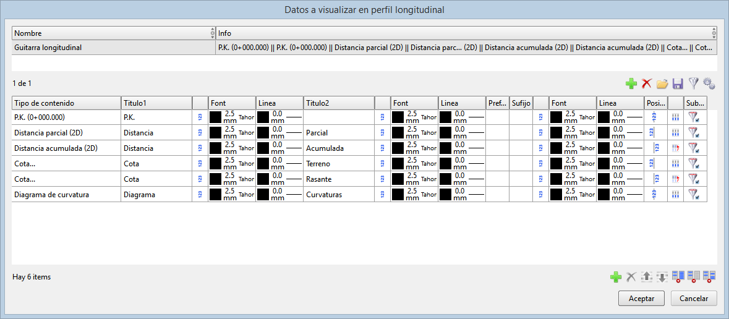Save guitar with the floppy disk icon
This screenshot has width=729, height=319.
coord(678,83)
